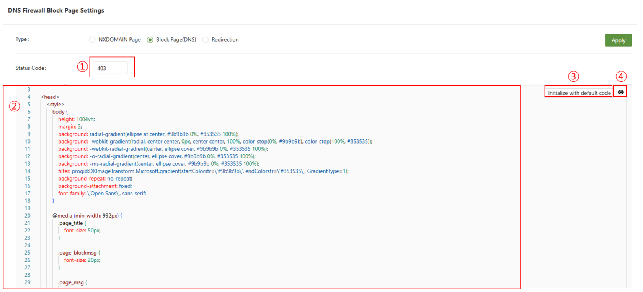643x292 pixels.
Task: Click the background-attachment: fixed line
Action: (95, 186)
